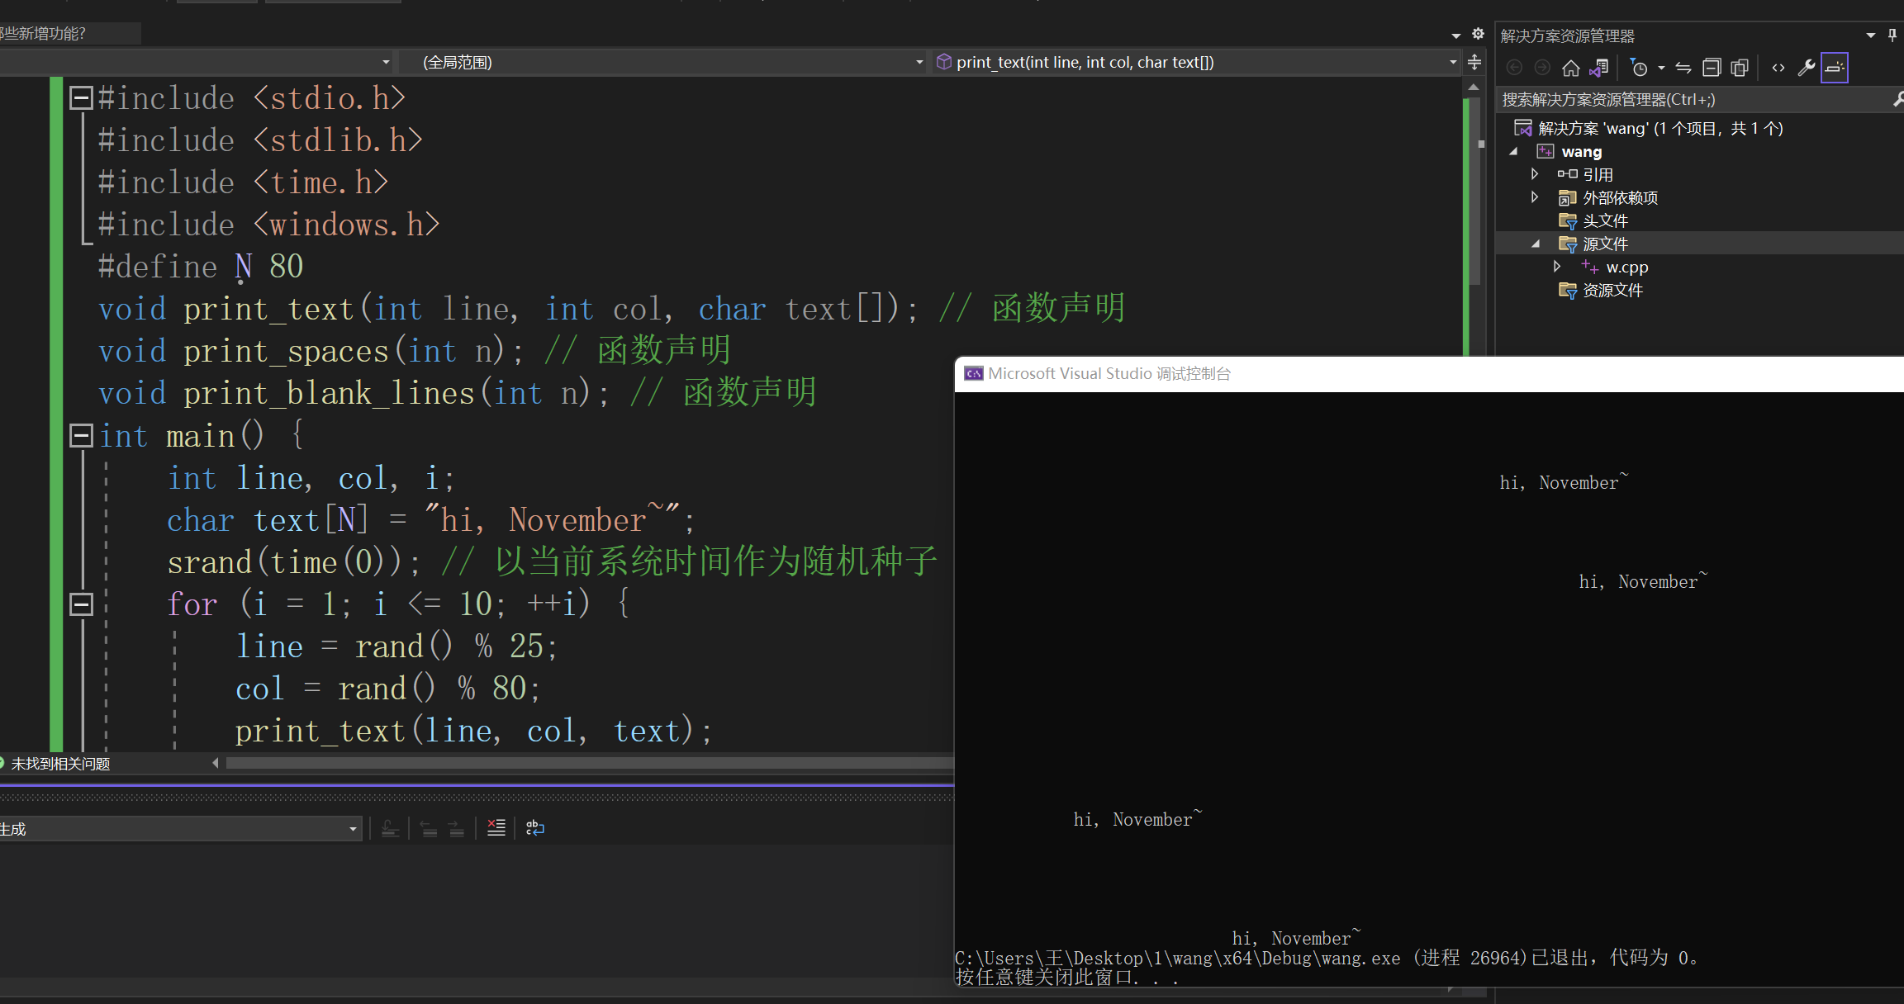Open properties with the wrench icon
Image resolution: width=1904 pixels, height=1004 pixels.
point(1806,68)
